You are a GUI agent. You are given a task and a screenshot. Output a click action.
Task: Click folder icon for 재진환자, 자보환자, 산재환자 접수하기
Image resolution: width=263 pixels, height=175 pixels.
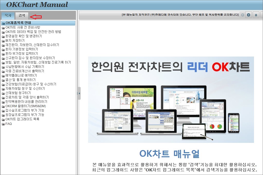(x=3, y=45)
